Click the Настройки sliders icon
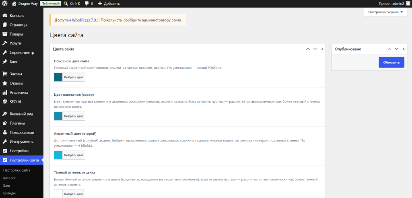This screenshot has width=412, height=198. [5, 151]
